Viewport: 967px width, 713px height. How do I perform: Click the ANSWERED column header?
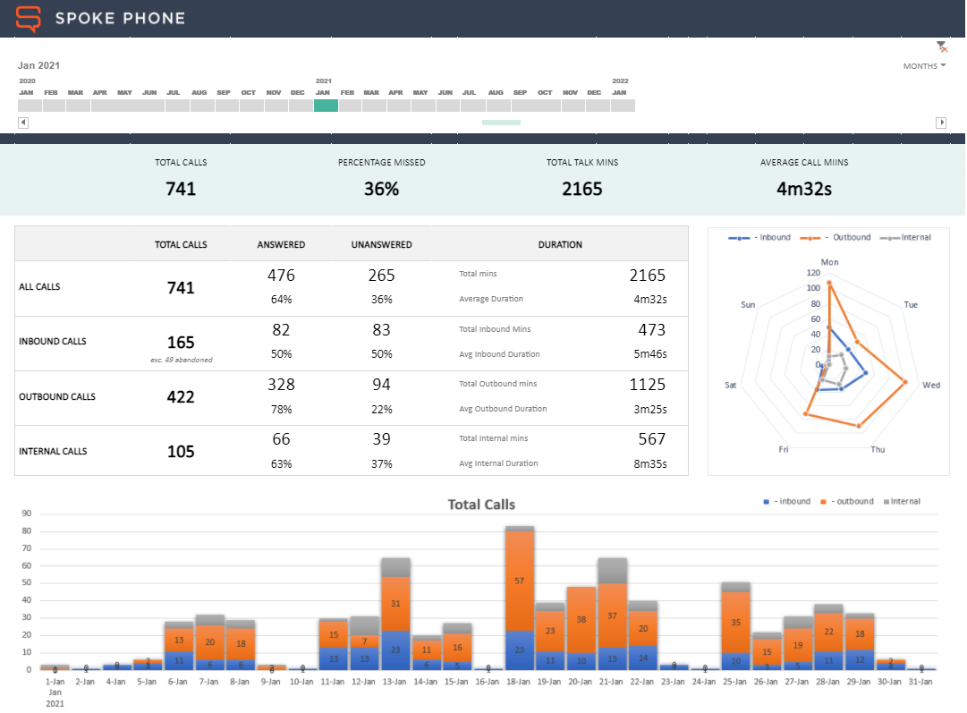coord(281,245)
